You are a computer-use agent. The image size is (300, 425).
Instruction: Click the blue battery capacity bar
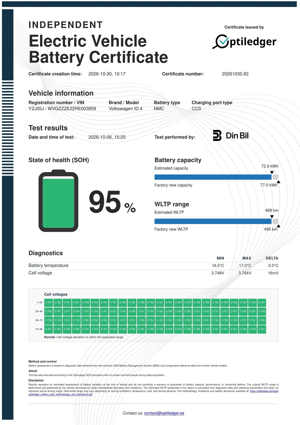tap(213, 177)
